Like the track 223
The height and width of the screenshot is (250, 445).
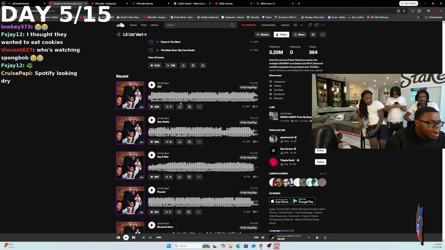[x=154, y=107]
